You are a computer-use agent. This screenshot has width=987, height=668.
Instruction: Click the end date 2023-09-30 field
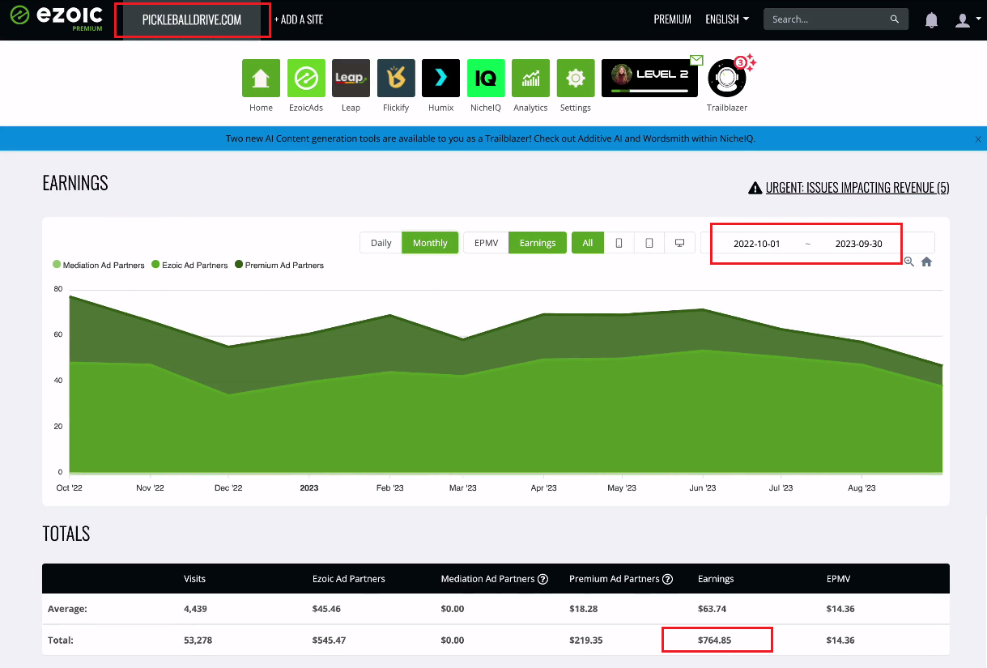click(x=859, y=243)
